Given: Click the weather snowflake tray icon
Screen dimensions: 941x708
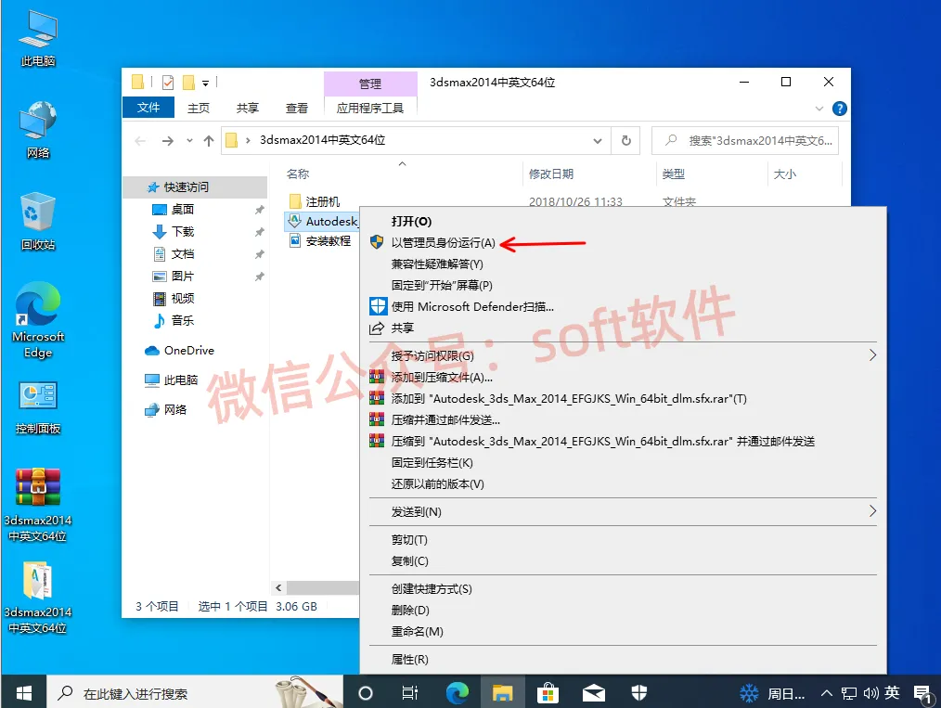Looking at the screenshot, I should [x=749, y=693].
